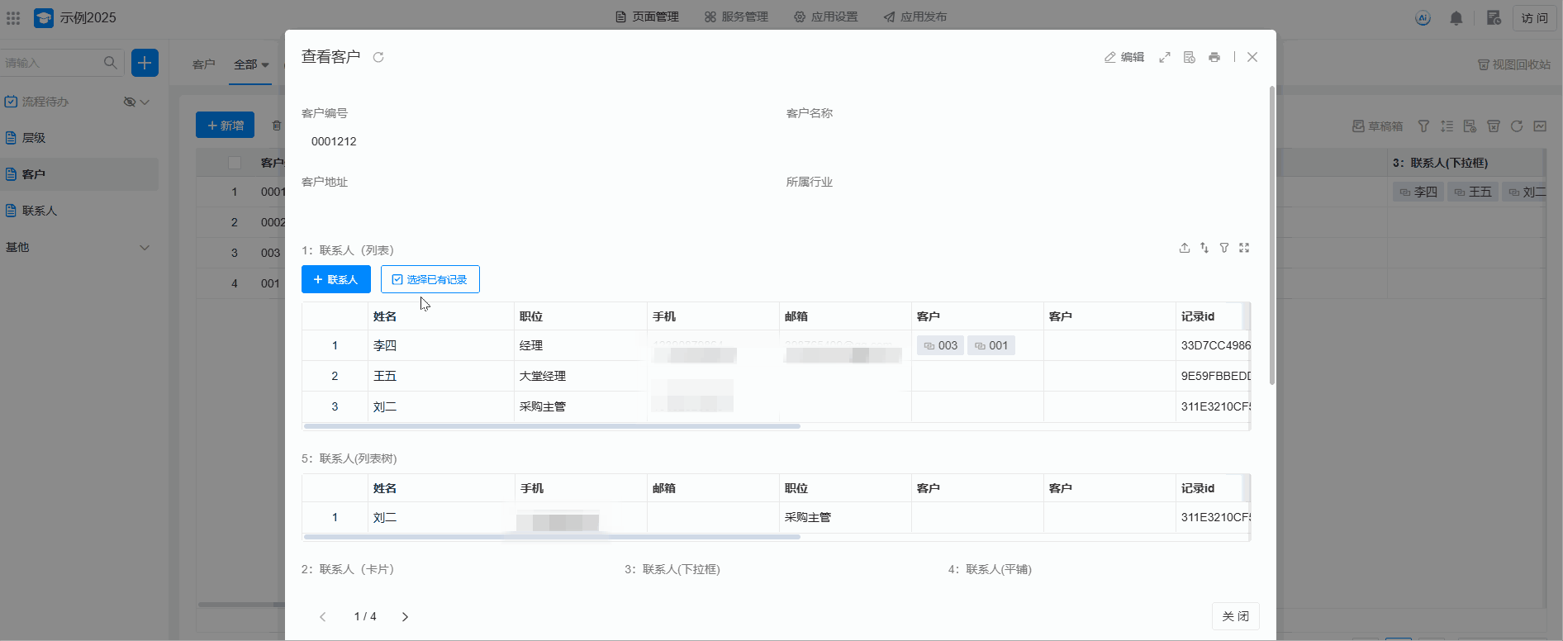Open the record history log icon
1563x641 pixels.
1190,57
